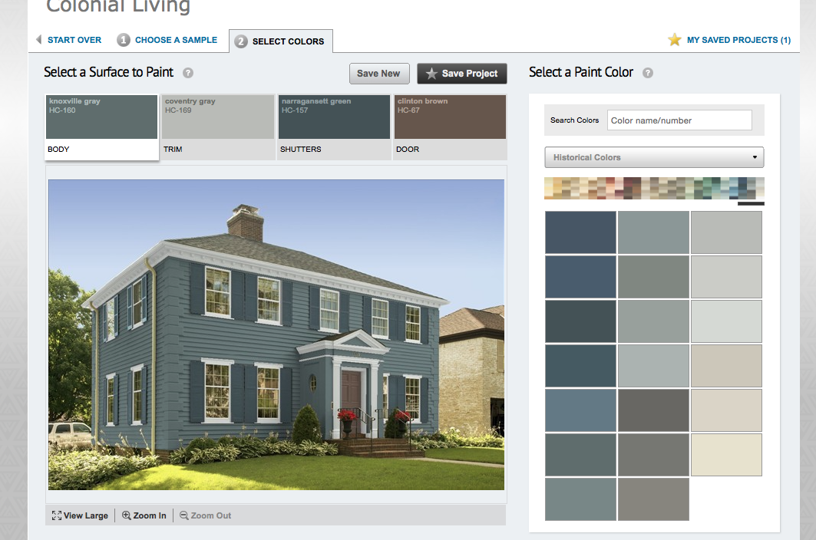Click the gold star icon beside My Saved Projects
This screenshot has width=816, height=540.
pyautogui.click(x=675, y=40)
